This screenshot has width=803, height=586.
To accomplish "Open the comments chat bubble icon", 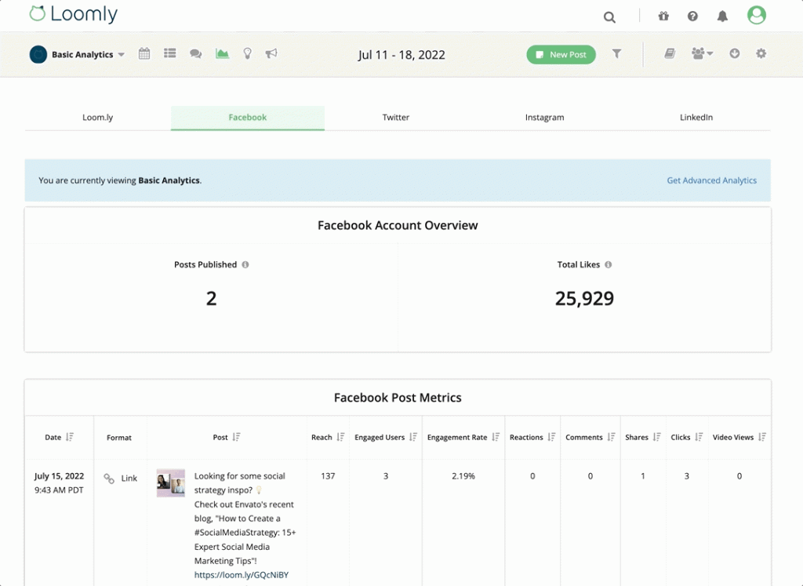I will click(x=195, y=53).
